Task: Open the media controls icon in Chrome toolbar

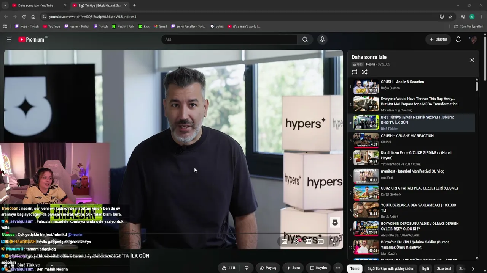Action: (x=463, y=17)
